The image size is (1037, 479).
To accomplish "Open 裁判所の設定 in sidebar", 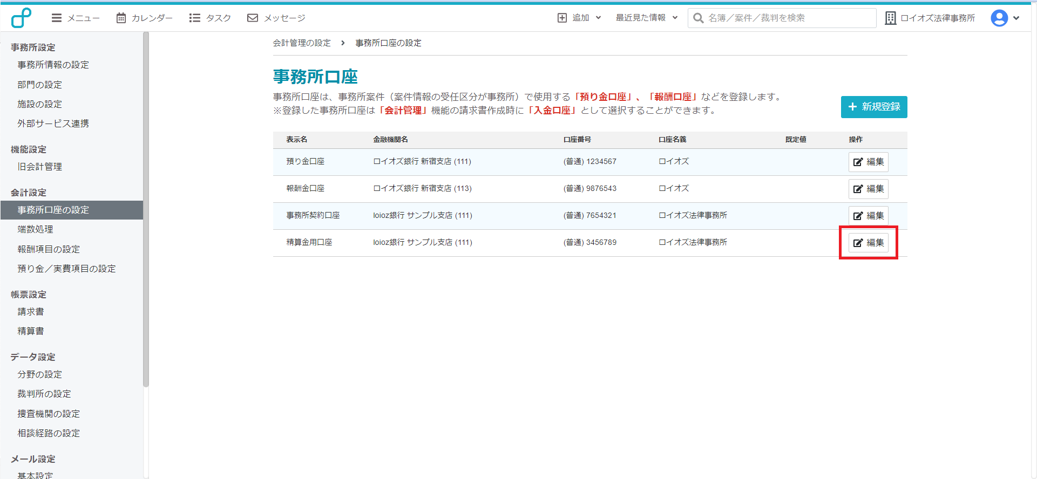I will (44, 394).
